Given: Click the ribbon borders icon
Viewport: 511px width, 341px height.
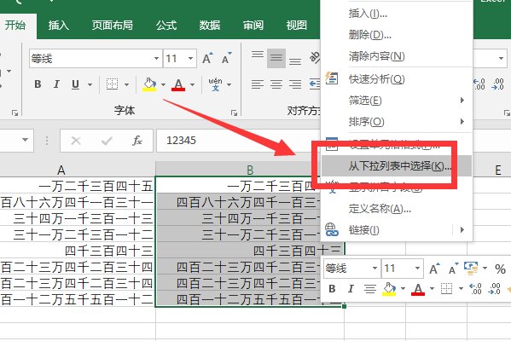Looking at the screenshot, I should (x=112, y=84).
